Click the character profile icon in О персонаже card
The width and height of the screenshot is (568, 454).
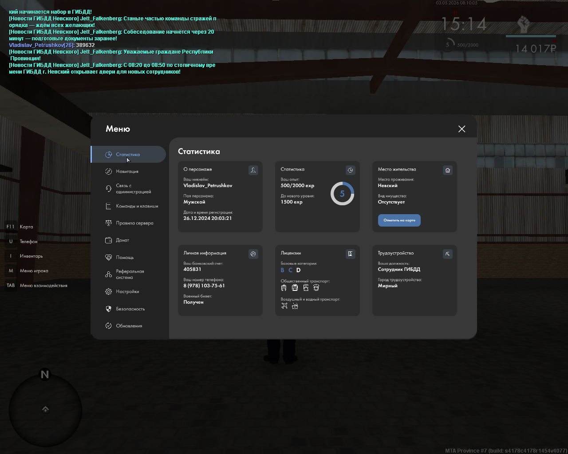click(x=253, y=170)
